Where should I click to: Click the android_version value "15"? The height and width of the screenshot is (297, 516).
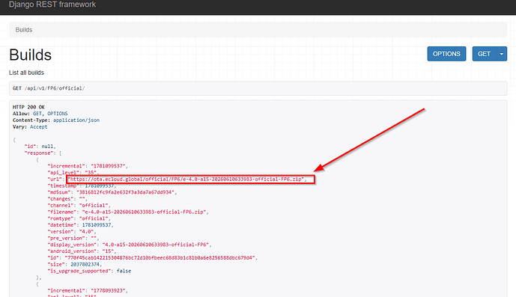point(109,251)
